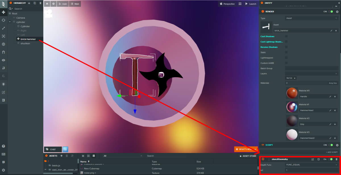Click the focus eye icon in left toolbar
The image size is (341, 175).
click(3, 60)
